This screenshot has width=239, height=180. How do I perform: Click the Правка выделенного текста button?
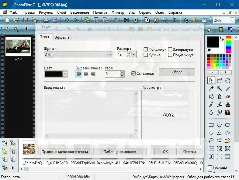click(x=65, y=151)
